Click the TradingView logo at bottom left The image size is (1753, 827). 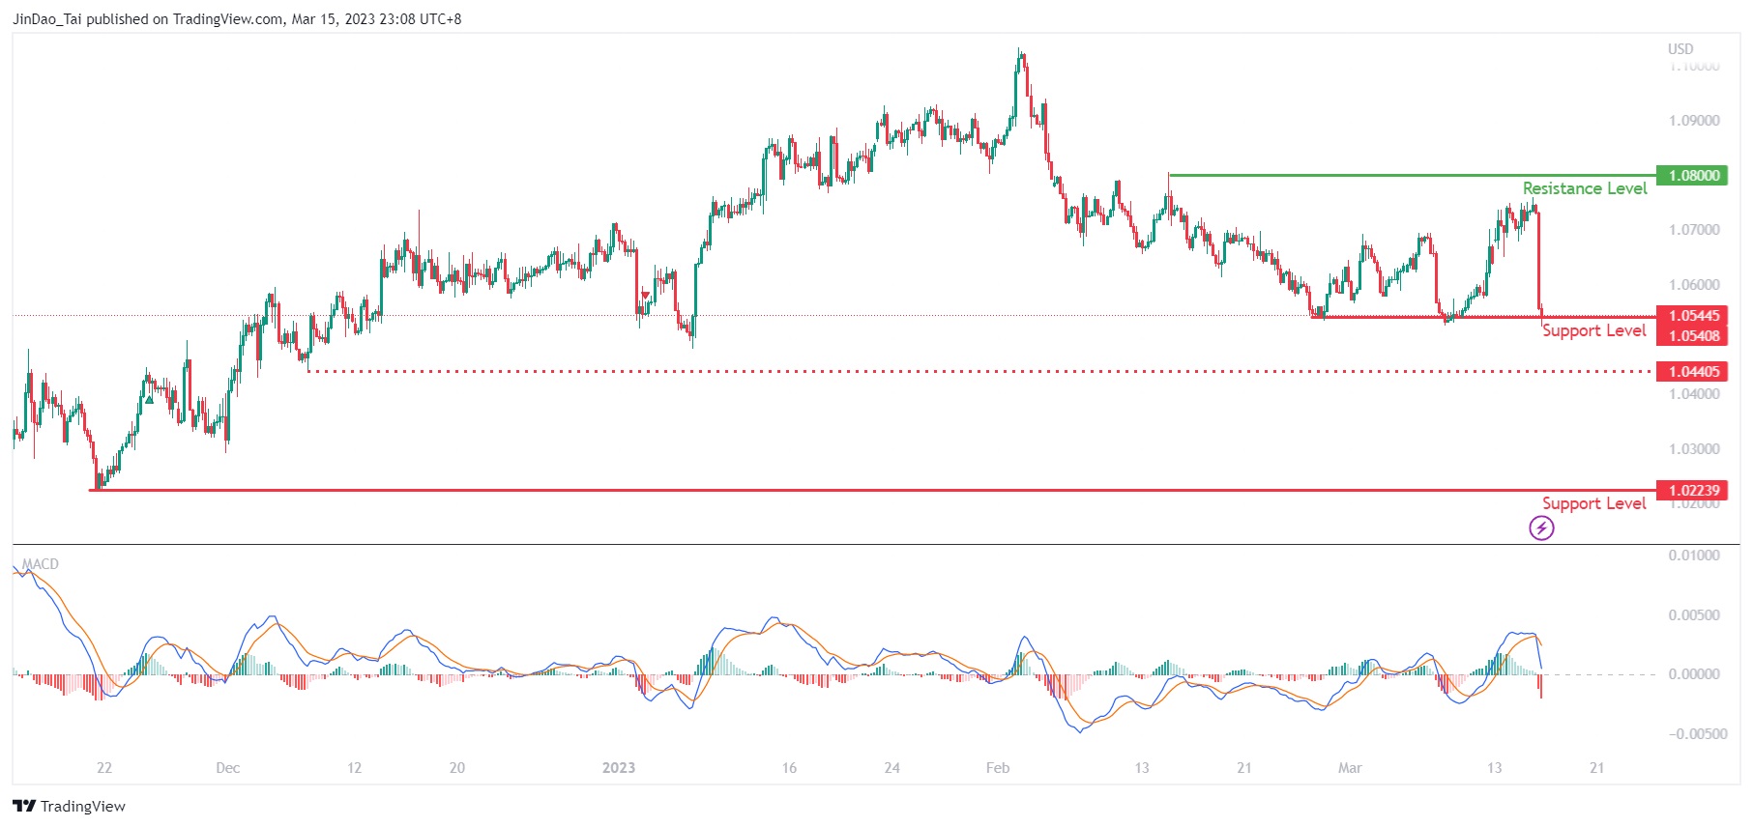[70, 806]
